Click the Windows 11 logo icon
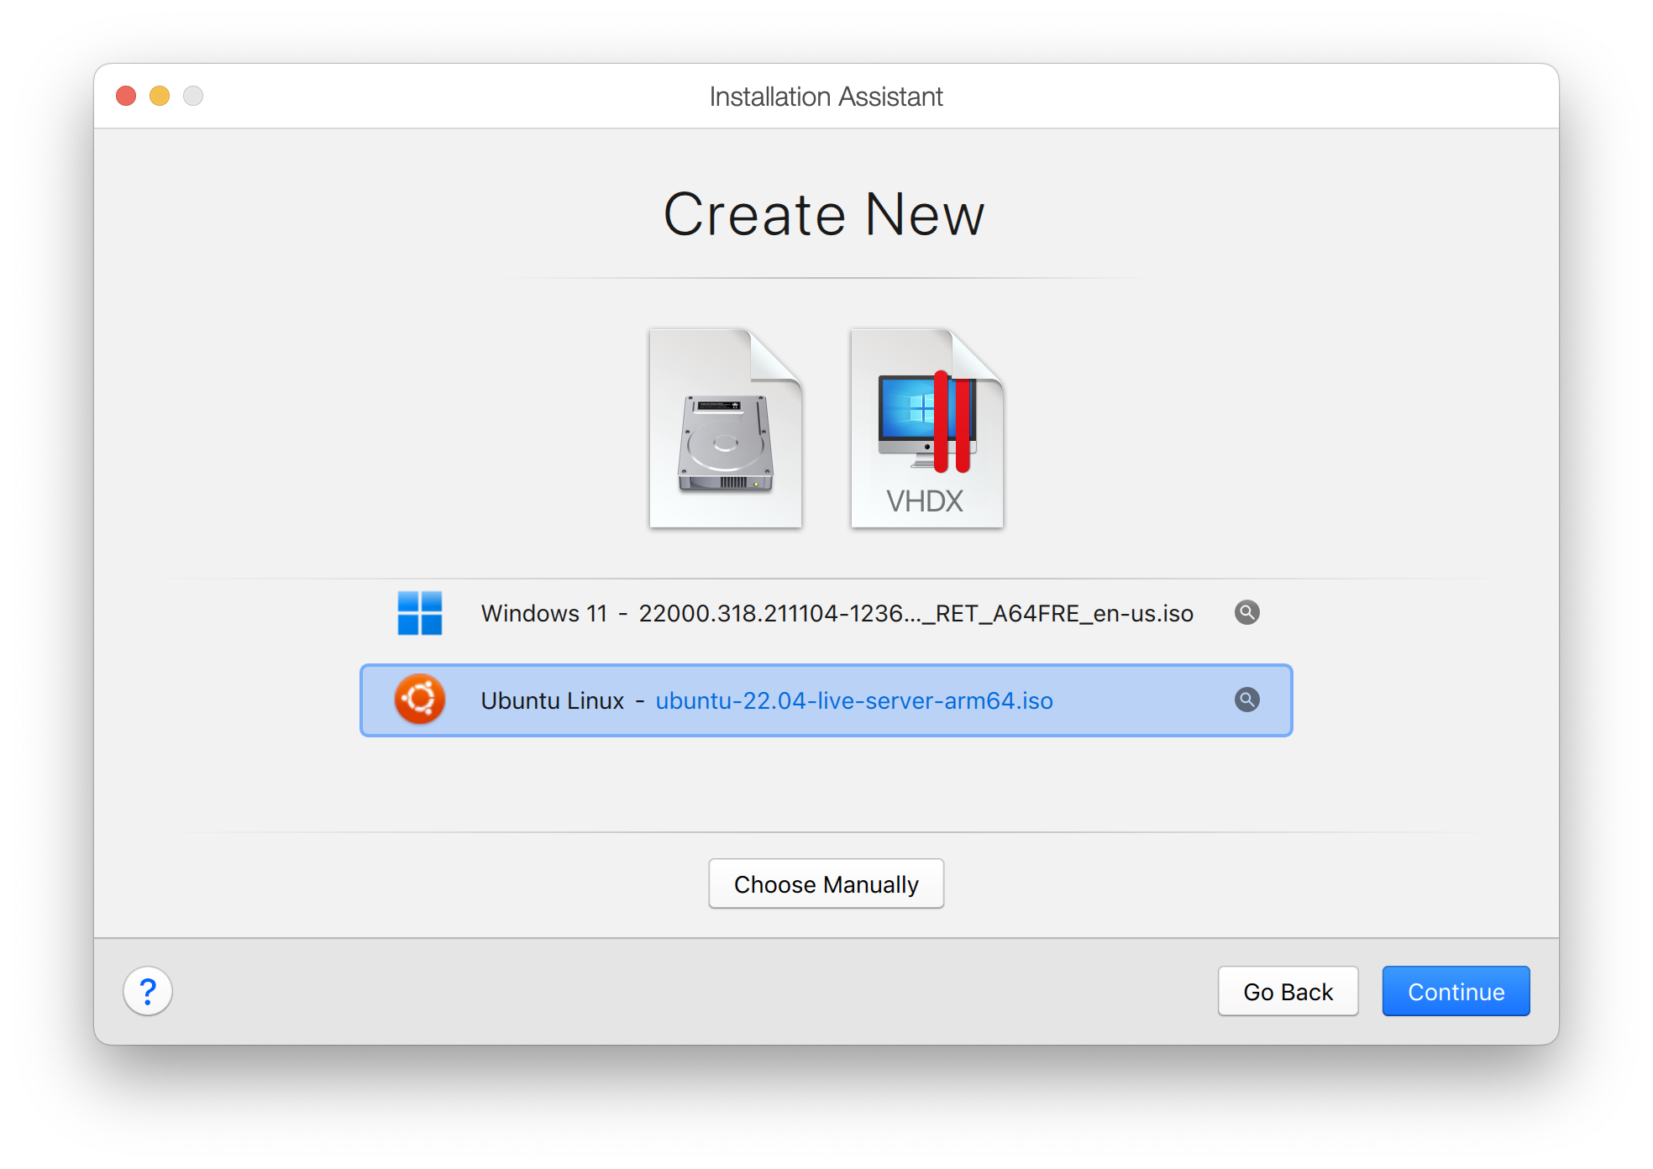Screen dimensions: 1653x1169 tap(419, 613)
